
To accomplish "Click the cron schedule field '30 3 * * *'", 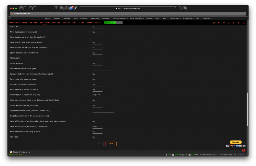I will [103, 95].
